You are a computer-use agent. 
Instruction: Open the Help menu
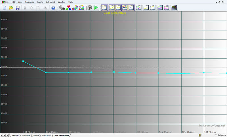[70, 2]
